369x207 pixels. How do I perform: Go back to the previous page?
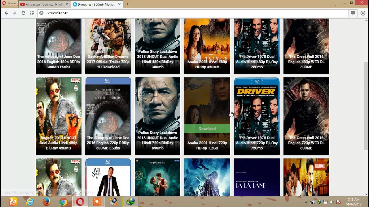(6, 13)
